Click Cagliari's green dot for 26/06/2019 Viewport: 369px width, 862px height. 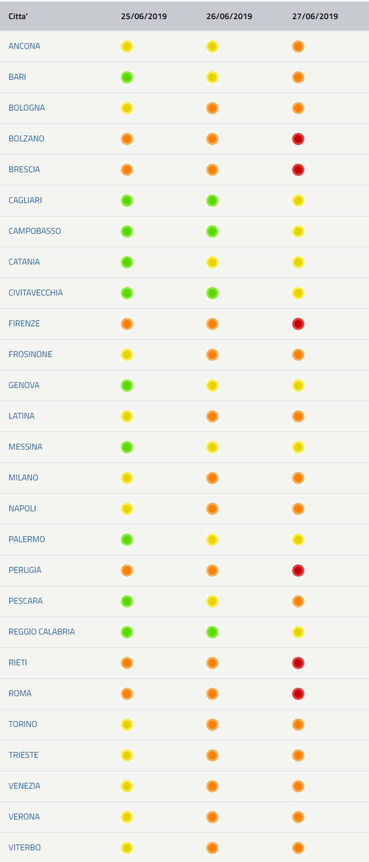click(x=212, y=200)
